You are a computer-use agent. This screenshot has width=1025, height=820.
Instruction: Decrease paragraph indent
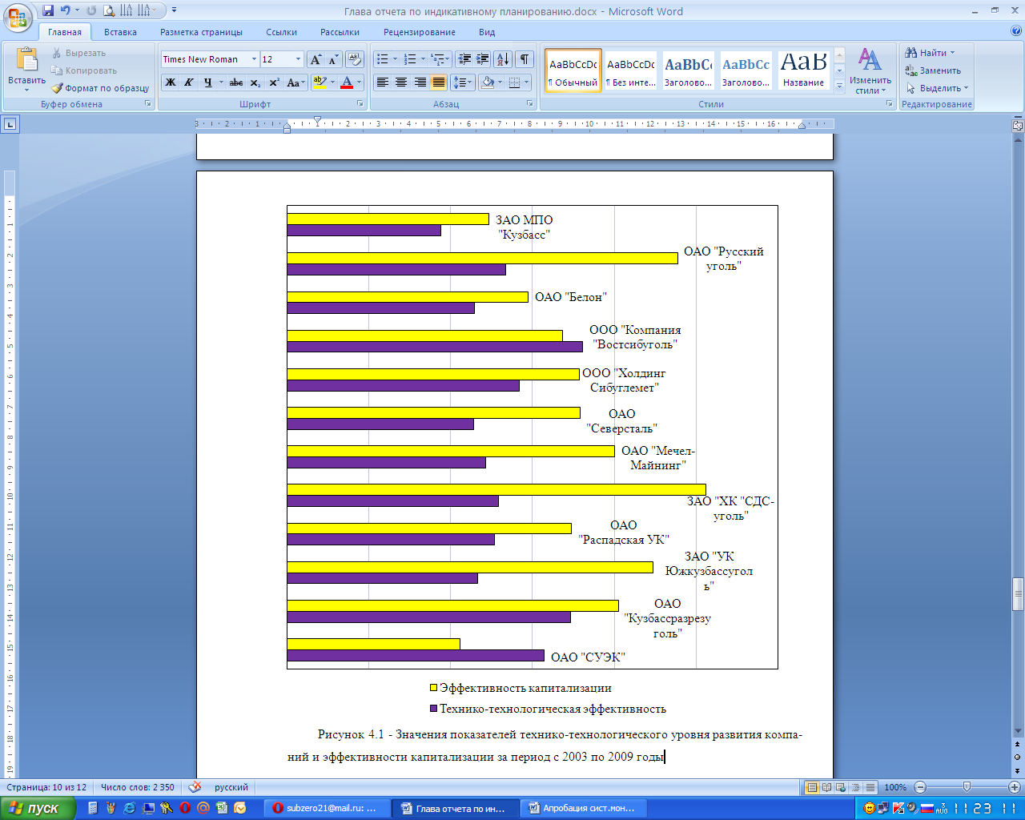click(464, 59)
